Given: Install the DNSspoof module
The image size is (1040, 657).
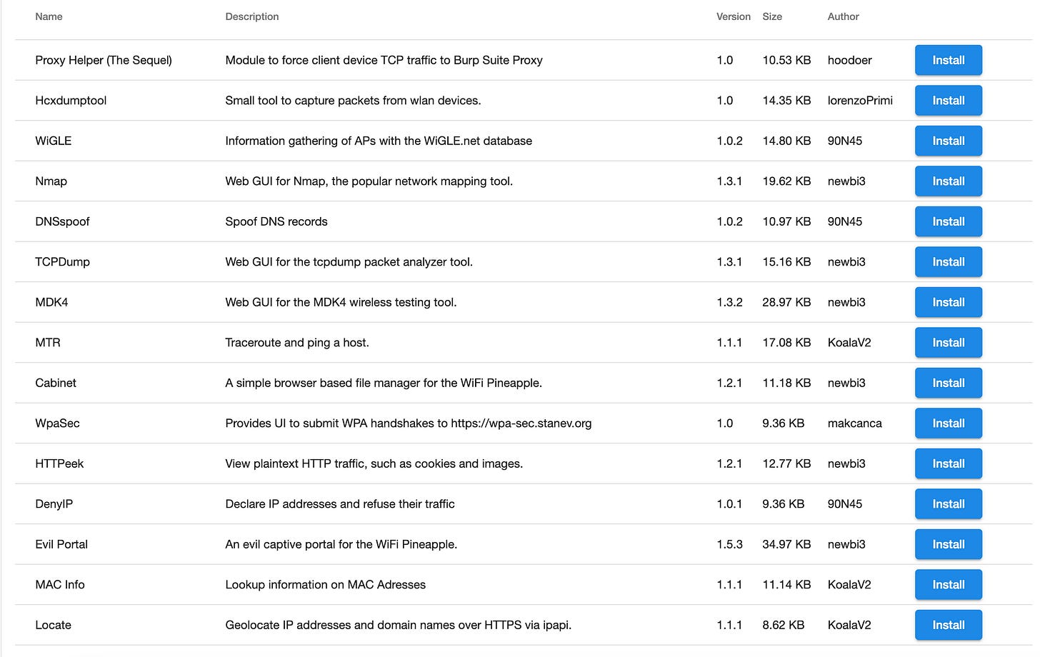Looking at the screenshot, I should pos(948,221).
